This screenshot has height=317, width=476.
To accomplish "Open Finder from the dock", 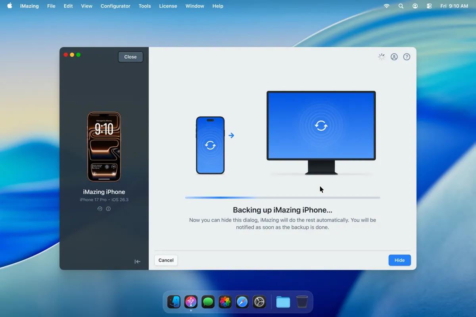I will [174, 302].
